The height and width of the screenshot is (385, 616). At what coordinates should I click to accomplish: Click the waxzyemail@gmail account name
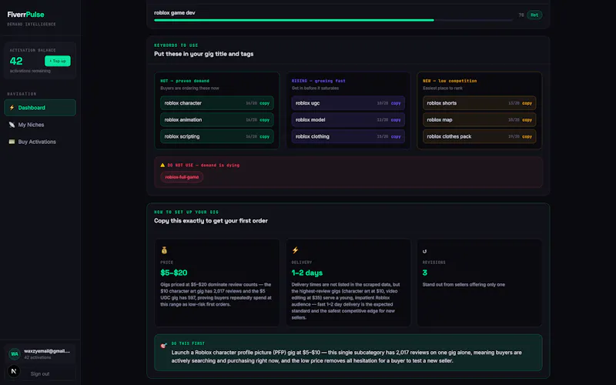[x=47, y=351]
